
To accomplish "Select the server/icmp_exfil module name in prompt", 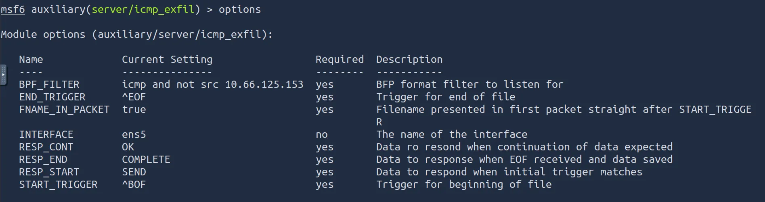I will tap(143, 9).
